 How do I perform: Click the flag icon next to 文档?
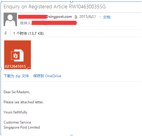point(100,17)
